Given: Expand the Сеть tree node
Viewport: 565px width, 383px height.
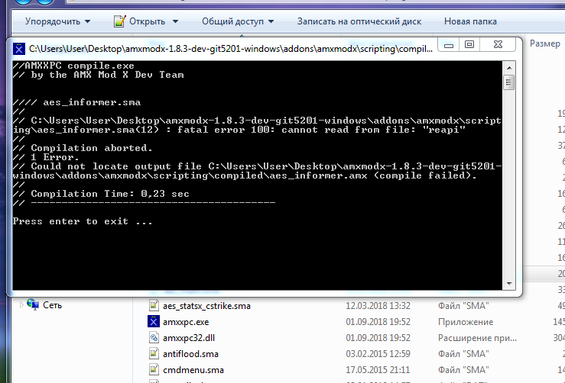Looking at the screenshot, I should tap(21, 305).
